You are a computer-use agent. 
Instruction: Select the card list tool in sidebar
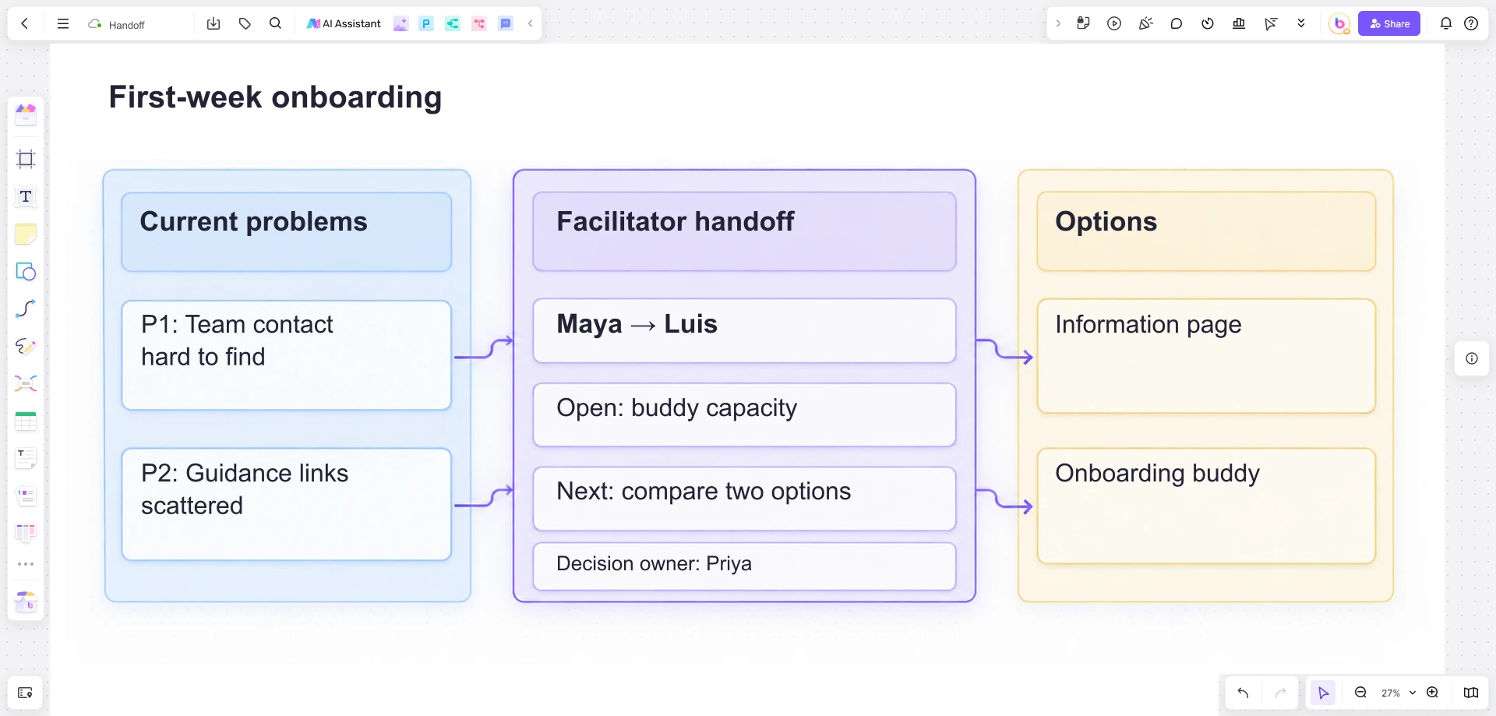[x=26, y=496]
